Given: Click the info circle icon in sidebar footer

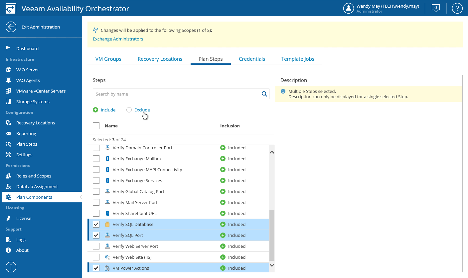Looking at the screenshot, I should coord(11,267).
